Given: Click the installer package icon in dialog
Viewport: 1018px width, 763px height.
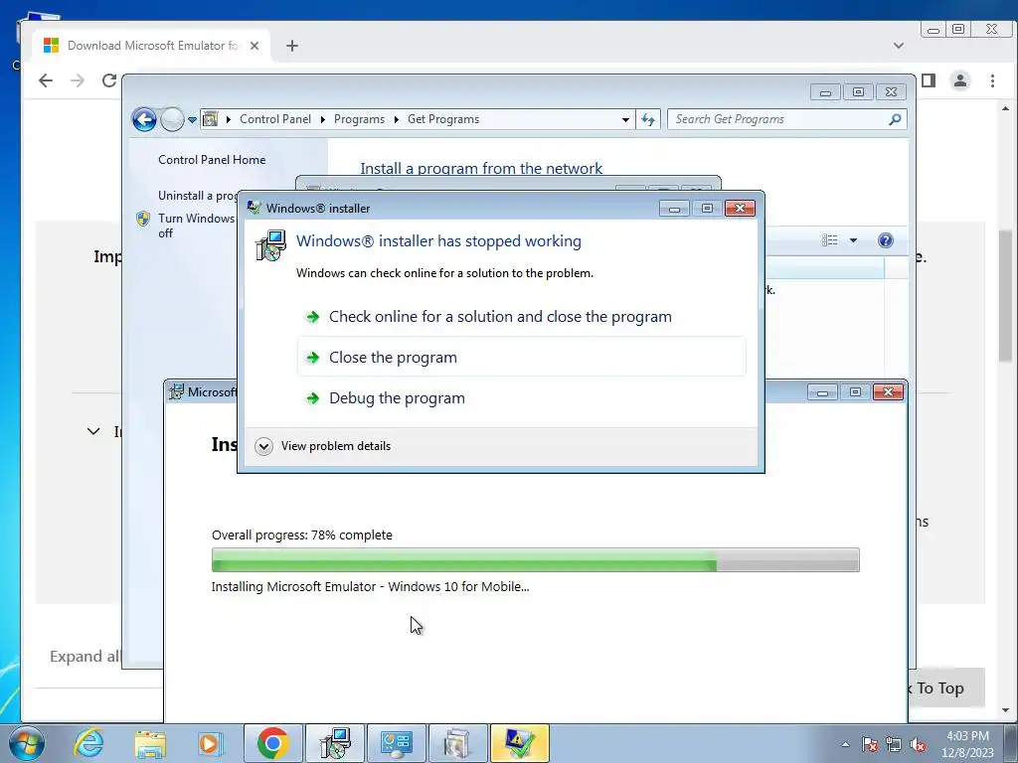Looking at the screenshot, I should pos(270,245).
